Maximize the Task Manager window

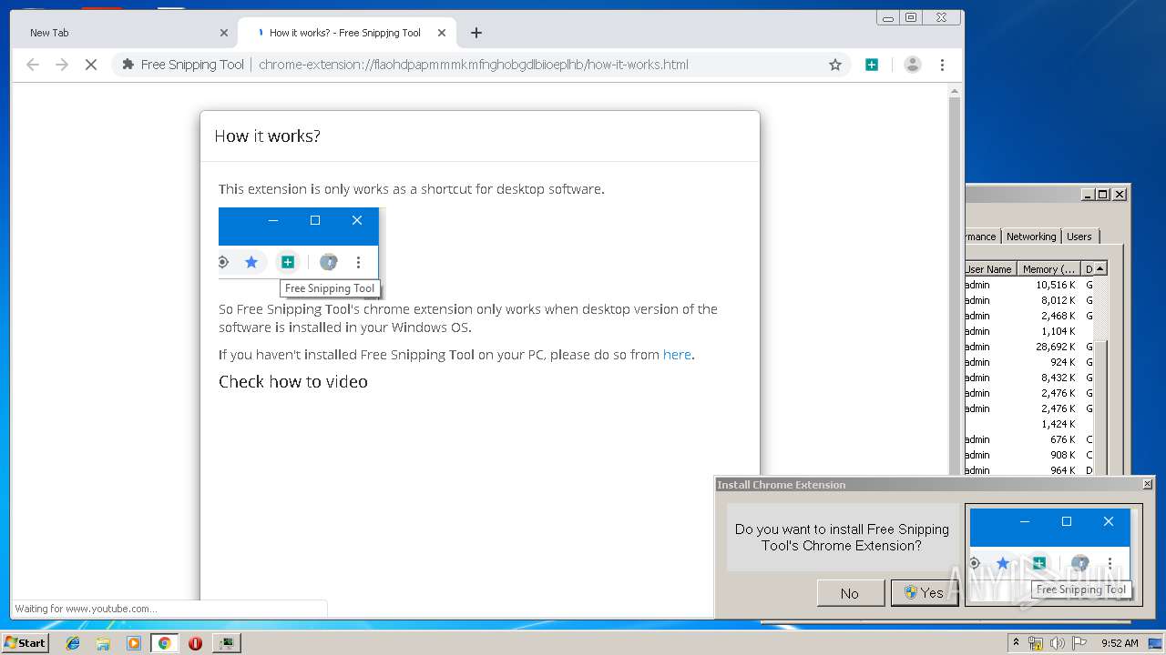coord(1103,195)
